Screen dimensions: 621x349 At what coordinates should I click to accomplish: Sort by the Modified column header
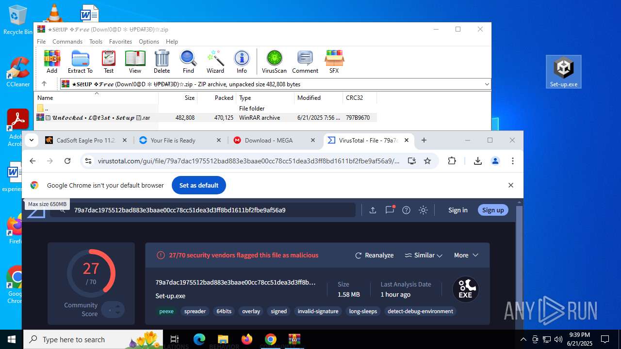[318, 98]
